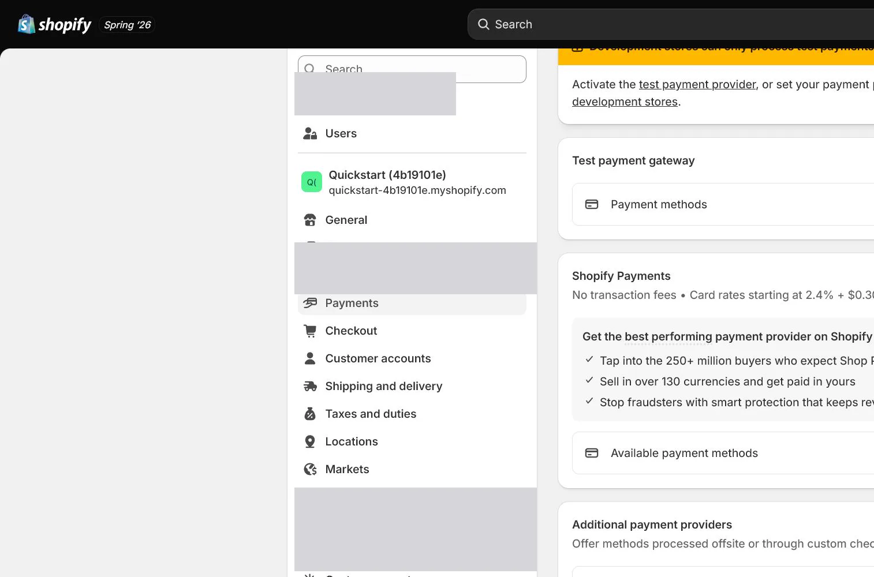The image size is (874, 577).
Task: Click the settings sidebar Search field
Action: pos(412,69)
